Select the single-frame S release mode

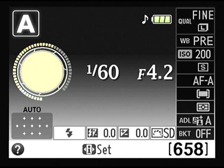[x=195, y=67]
